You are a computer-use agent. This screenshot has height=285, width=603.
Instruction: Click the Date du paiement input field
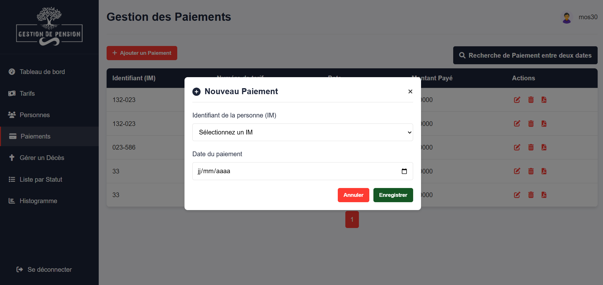293,171
